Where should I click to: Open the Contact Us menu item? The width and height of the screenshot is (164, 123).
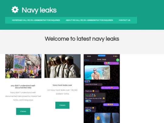[x=125, y=20]
